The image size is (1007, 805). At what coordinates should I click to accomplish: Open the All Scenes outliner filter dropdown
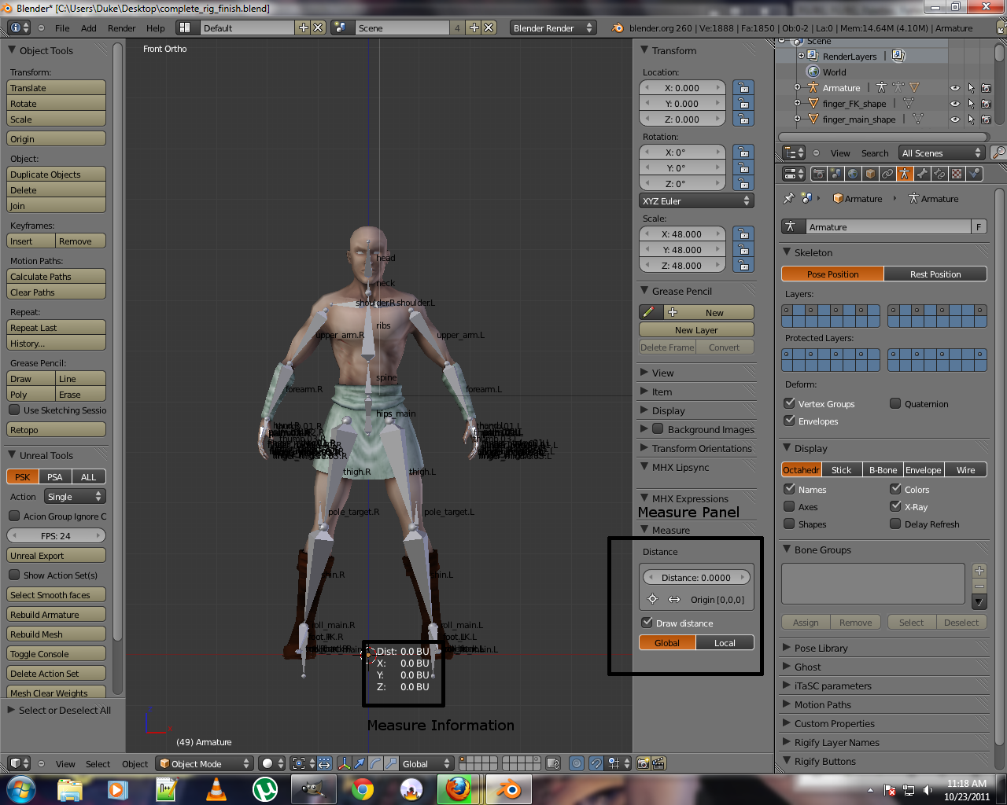tap(942, 153)
